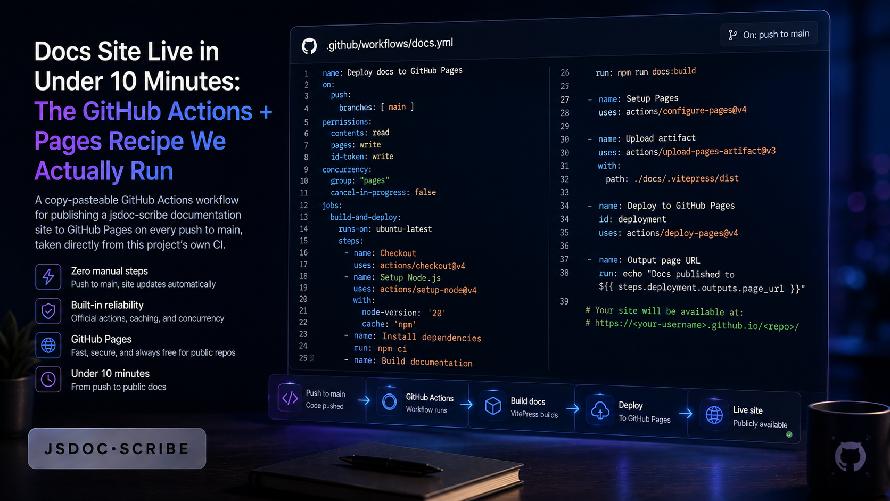Screen dimensions: 890x501
Task: Click the cloud upload icon beside Deploy
Action: point(600,410)
